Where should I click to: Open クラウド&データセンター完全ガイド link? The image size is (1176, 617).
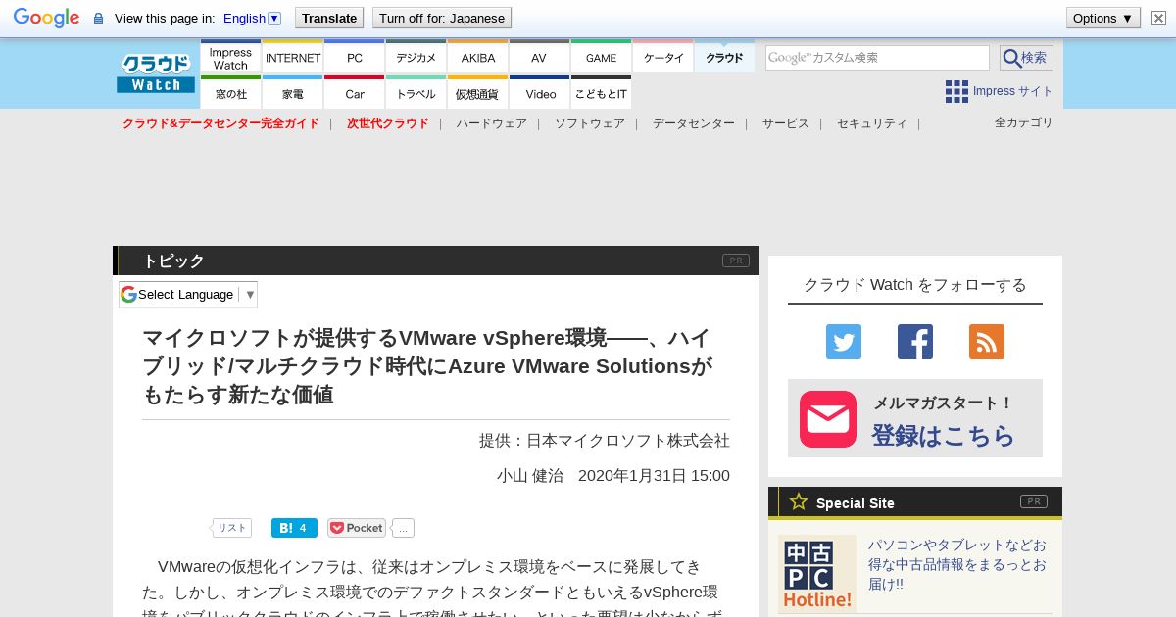click(220, 123)
